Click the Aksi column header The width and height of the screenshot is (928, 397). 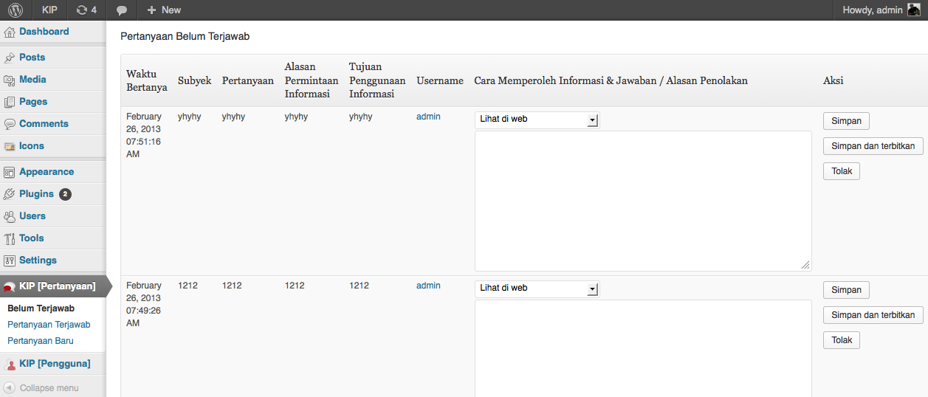834,80
